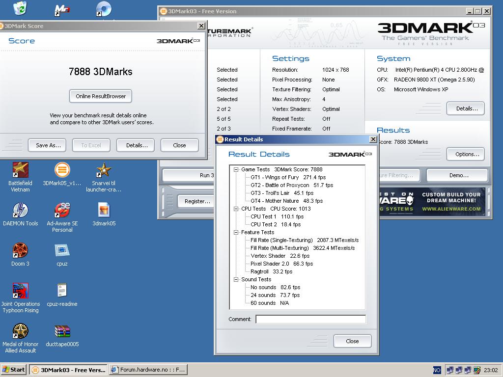Close the Result Details dialog with Close button
The height and width of the screenshot is (377, 503).
click(352, 341)
